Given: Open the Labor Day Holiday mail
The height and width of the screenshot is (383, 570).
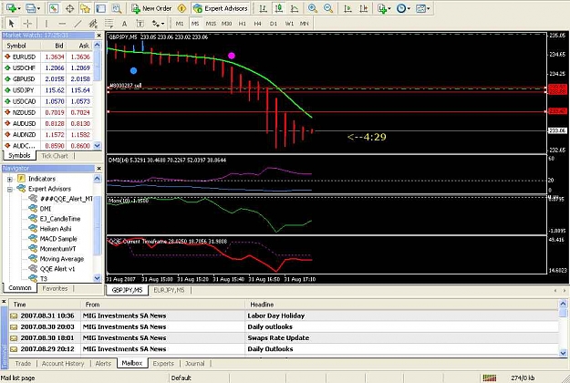Looking at the screenshot, I should pos(284,316).
